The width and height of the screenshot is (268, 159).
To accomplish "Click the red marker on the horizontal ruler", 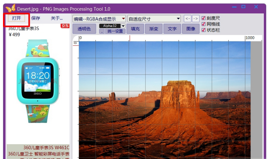I will pos(130,38).
